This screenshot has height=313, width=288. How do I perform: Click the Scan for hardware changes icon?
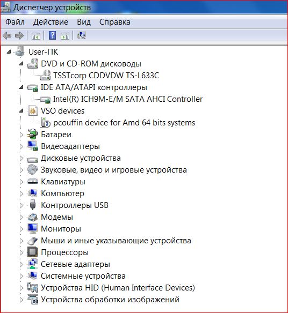[x=82, y=35]
